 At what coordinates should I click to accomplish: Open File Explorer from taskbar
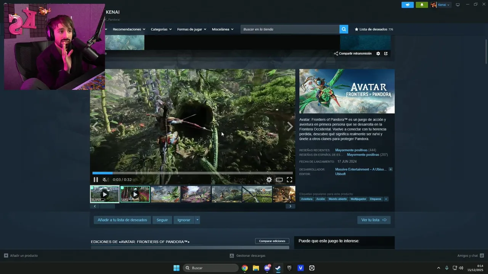pyautogui.click(x=256, y=268)
